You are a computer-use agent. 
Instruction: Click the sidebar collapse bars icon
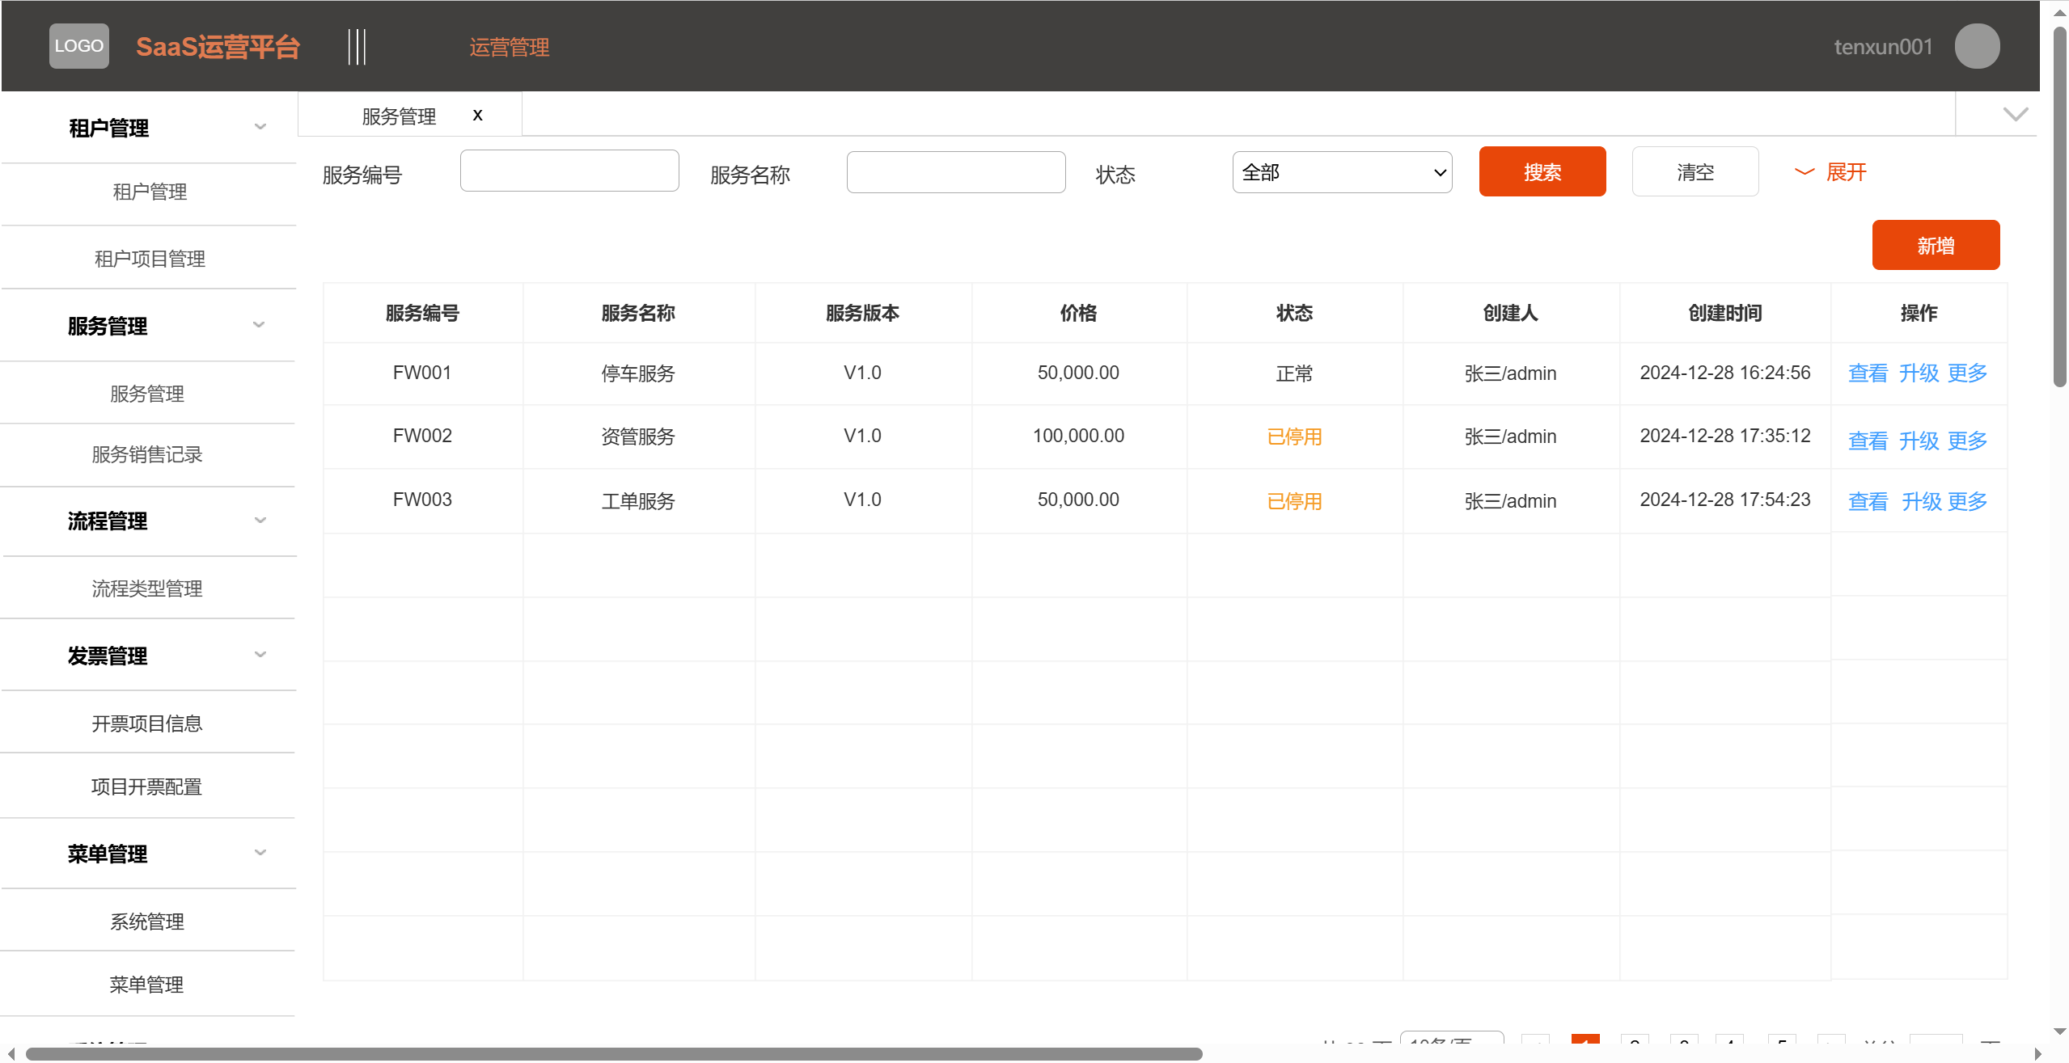[357, 47]
